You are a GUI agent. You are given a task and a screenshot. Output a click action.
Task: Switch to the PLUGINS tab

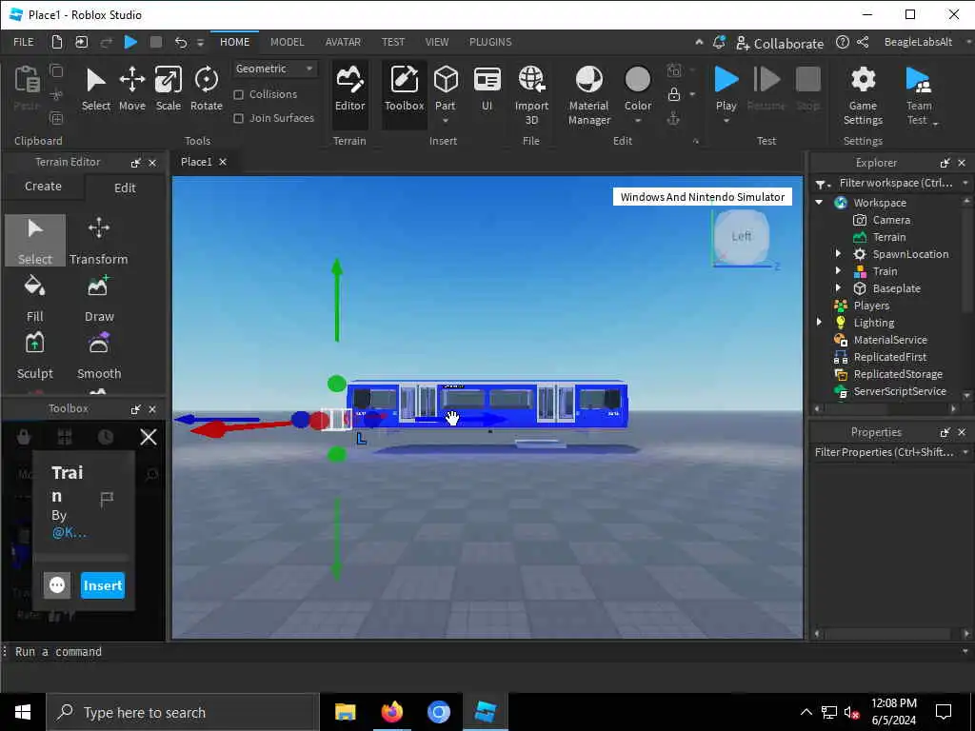(490, 42)
